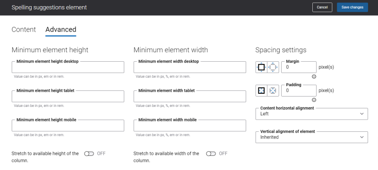Focus Minimum element width tablet field
378x170 pixels.
point(190,96)
